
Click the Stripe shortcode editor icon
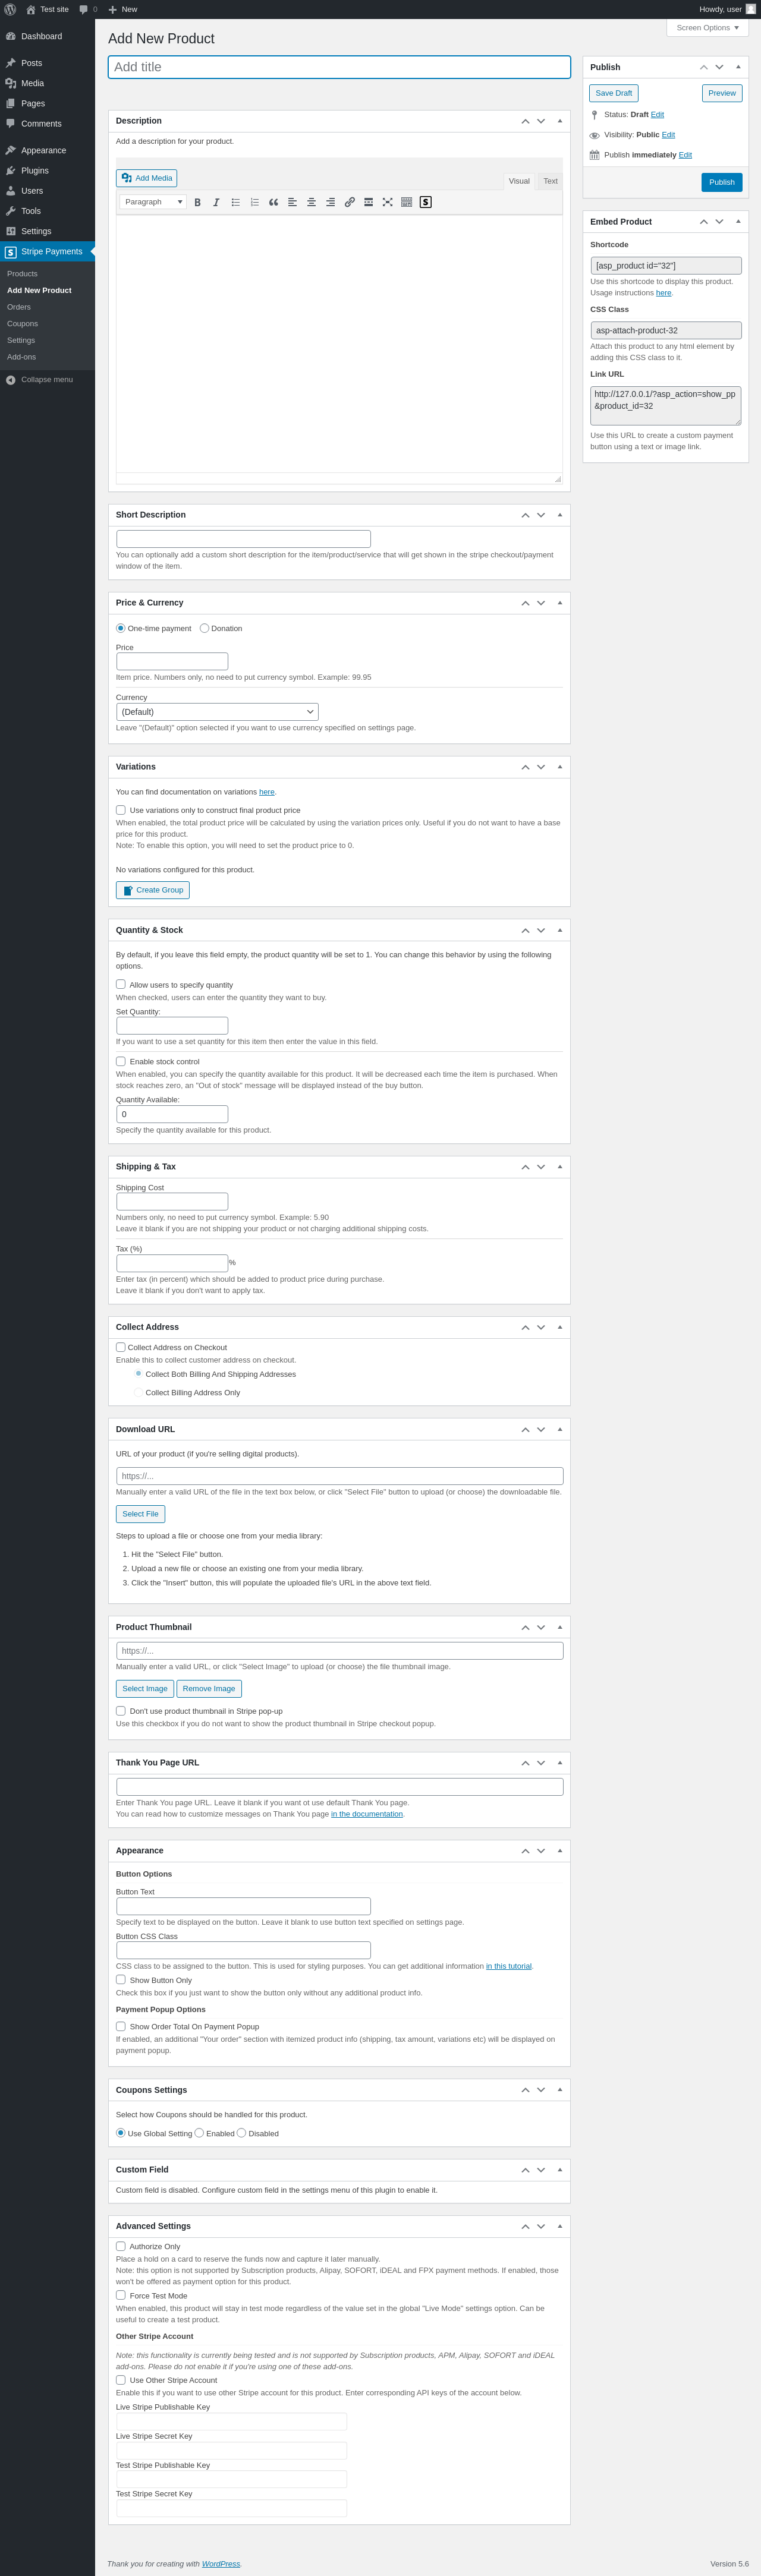[425, 202]
